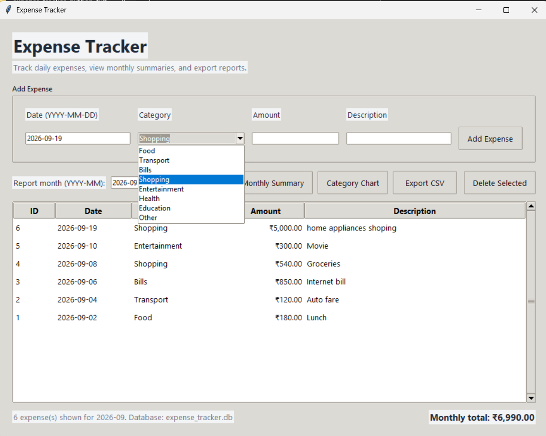
Task: Close the Expense Tracker window
Action: pyautogui.click(x=535, y=10)
